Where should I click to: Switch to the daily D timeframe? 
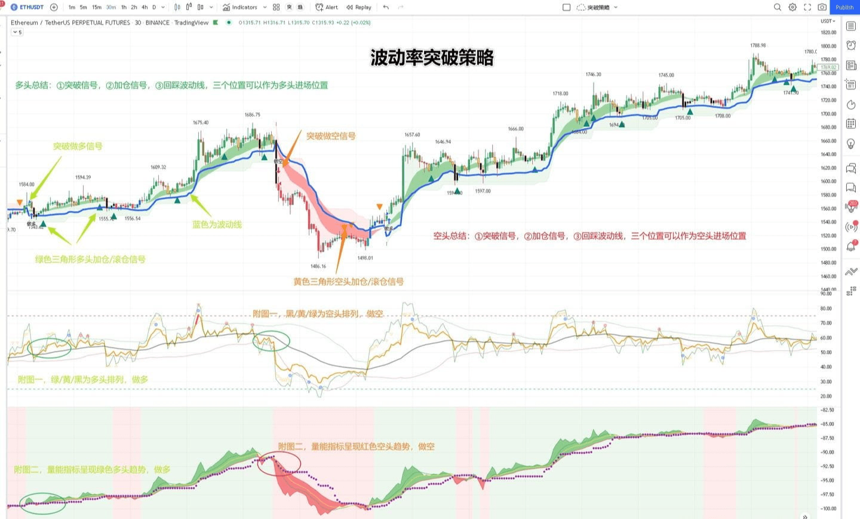point(154,7)
